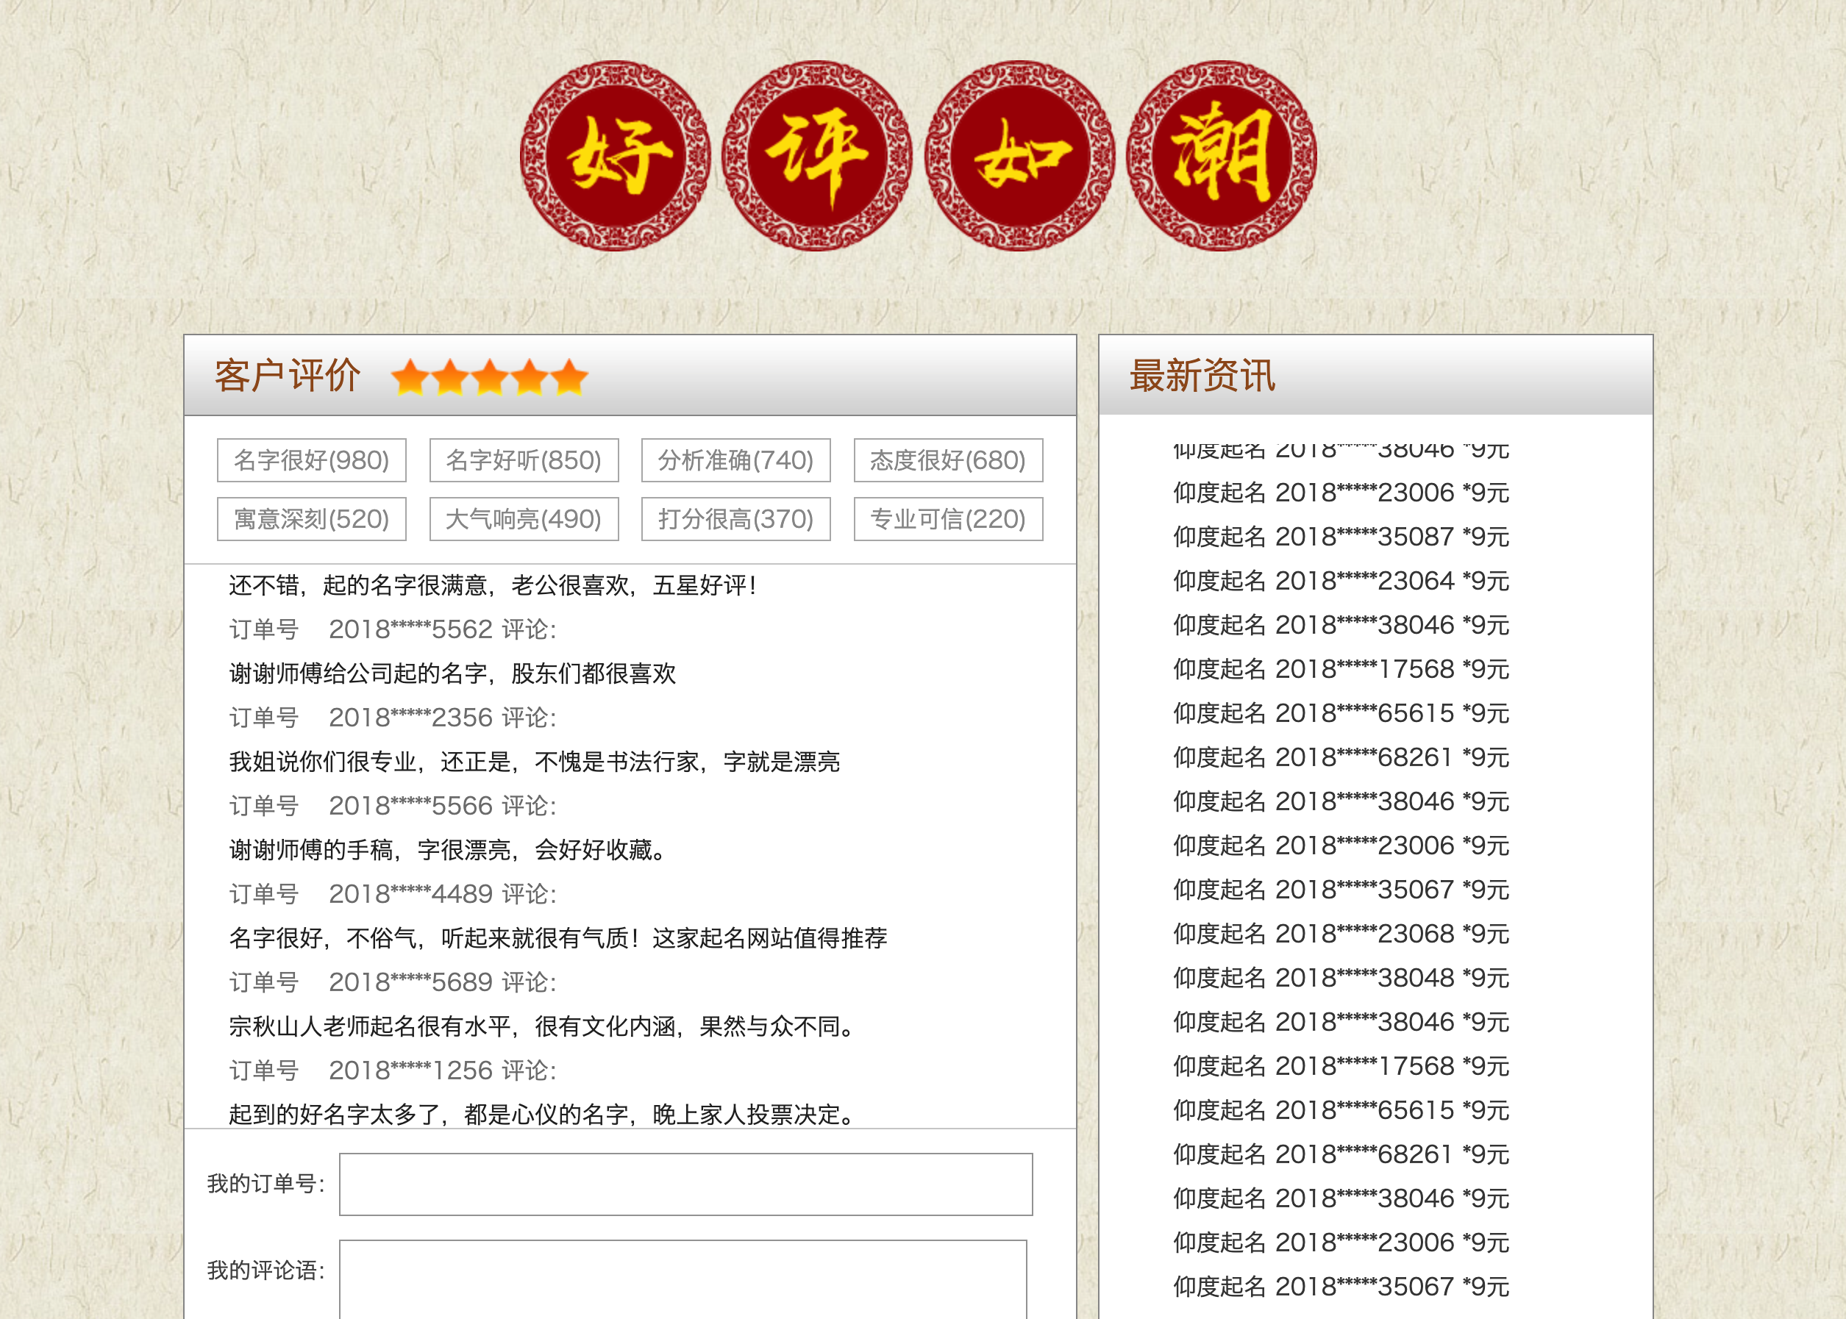Click order line 2018*****5689 评论
Viewport: 1846px width, 1319px height.
pos(393,983)
